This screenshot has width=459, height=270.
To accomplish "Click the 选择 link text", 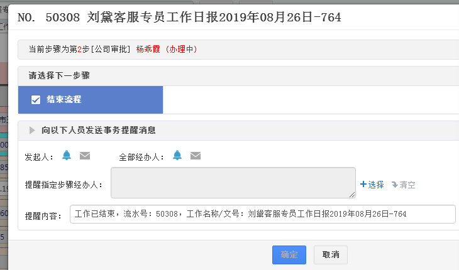I will (376, 185).
